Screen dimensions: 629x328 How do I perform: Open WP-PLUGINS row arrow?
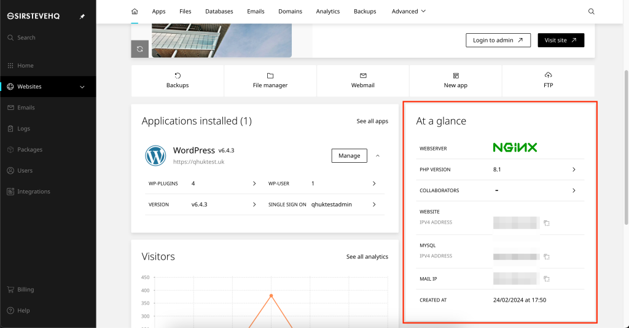(x=254, y=183)
